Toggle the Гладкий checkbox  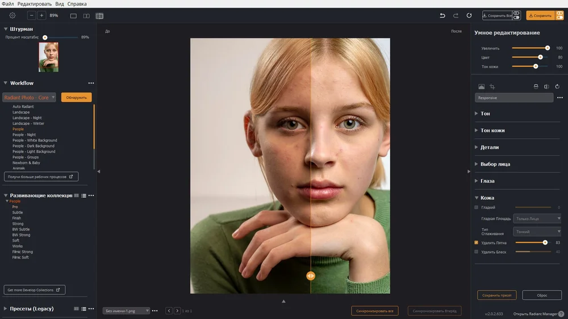[477, 208]
